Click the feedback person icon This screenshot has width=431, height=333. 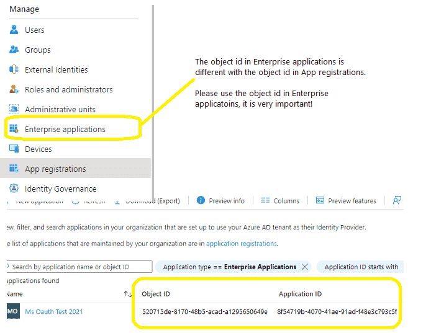(x=397, y=200)
